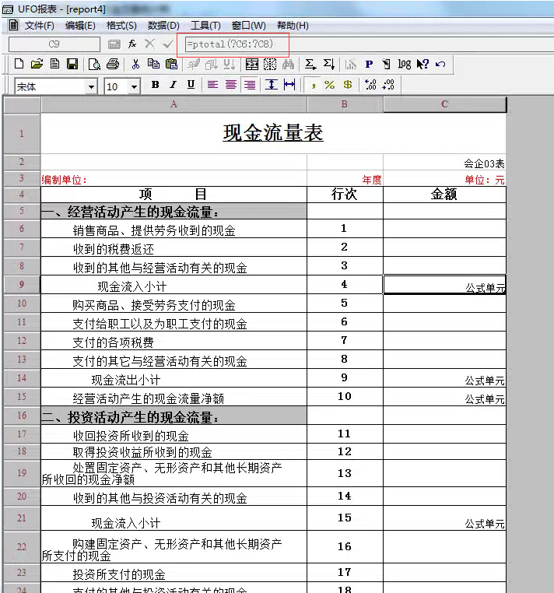Image resolution: width=554 pixels, height=593 pixels.
Task: Open the 数据(D) menu
Action: [x=163, y=26]
